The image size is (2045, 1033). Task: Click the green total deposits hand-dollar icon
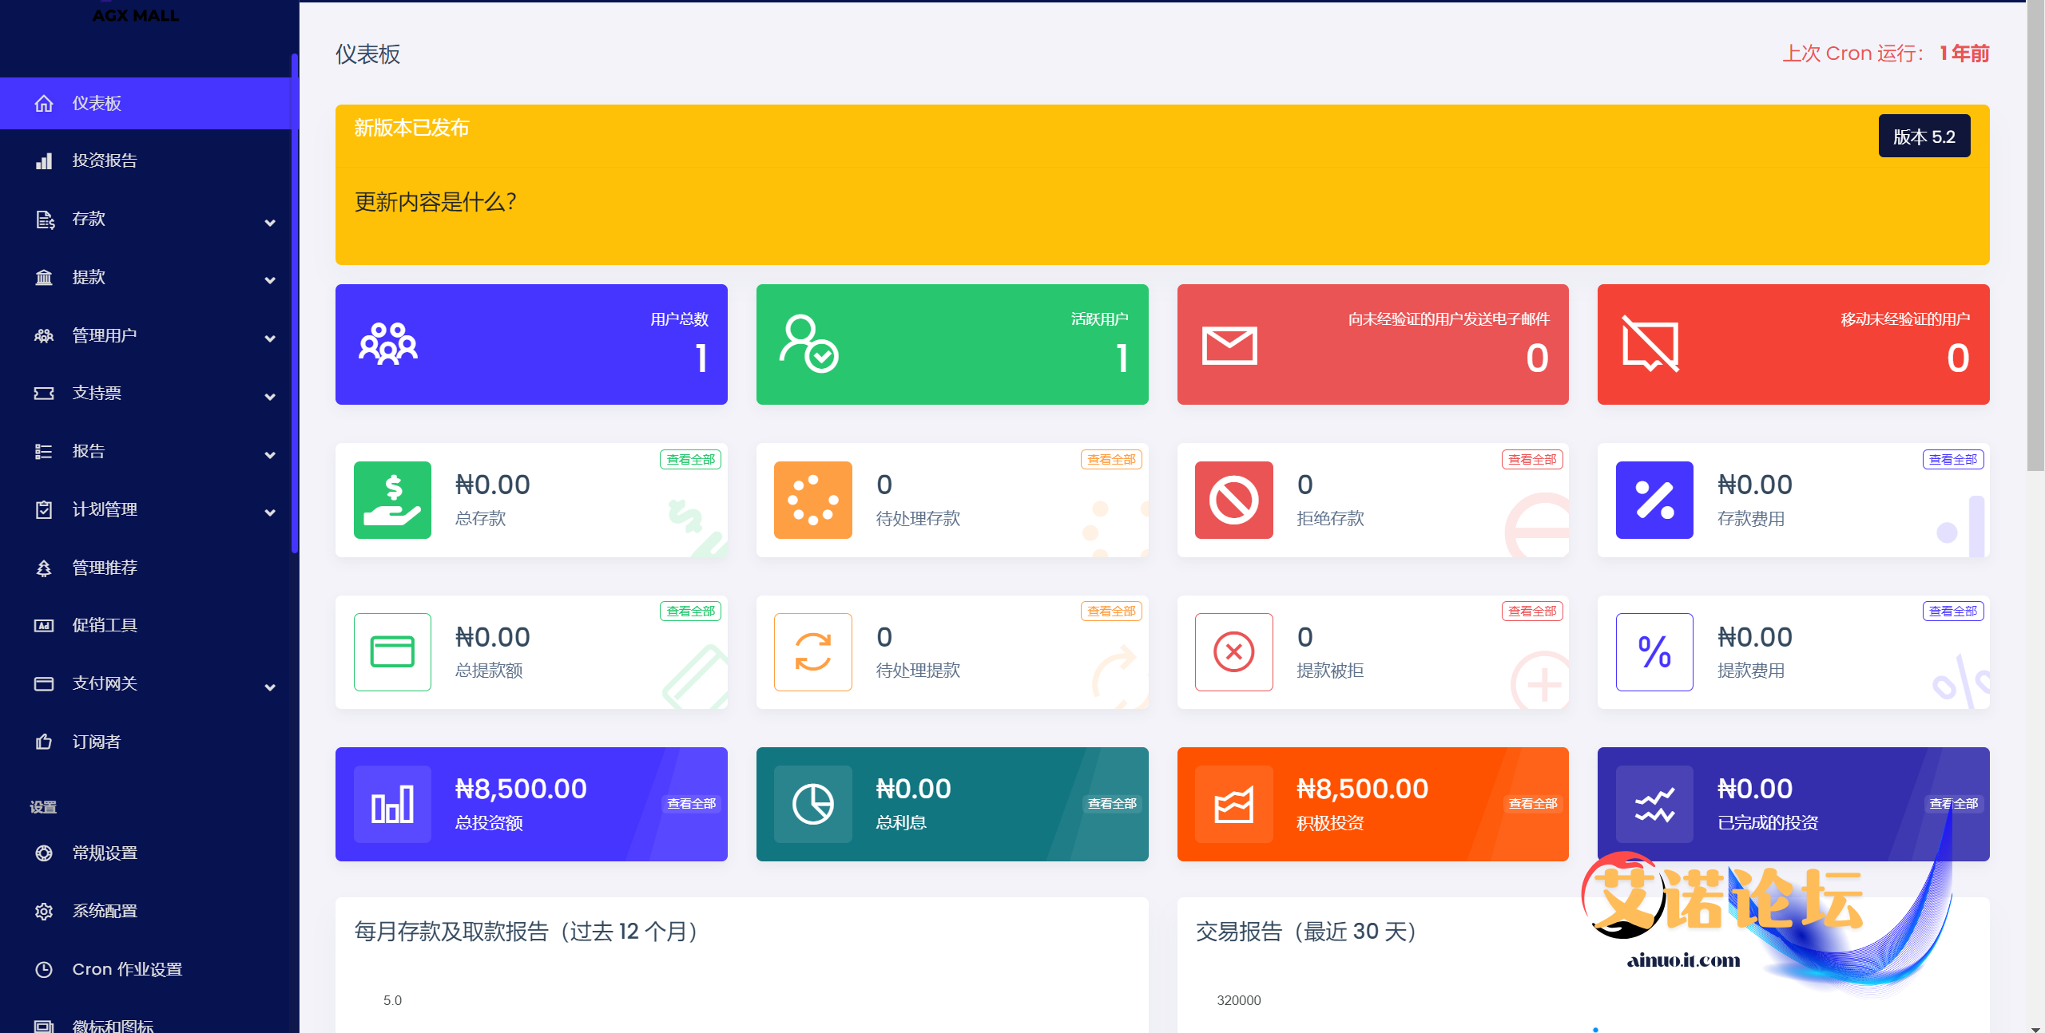[x=392, y=501]
